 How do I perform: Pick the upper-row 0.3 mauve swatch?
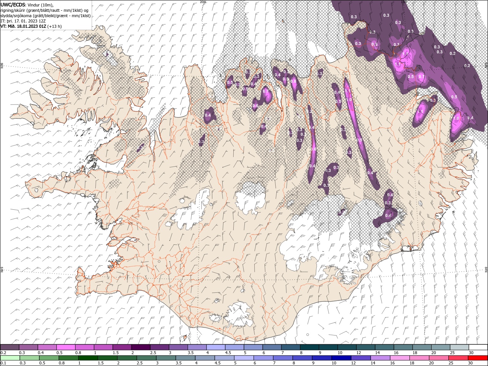click(x=29, y=347)
